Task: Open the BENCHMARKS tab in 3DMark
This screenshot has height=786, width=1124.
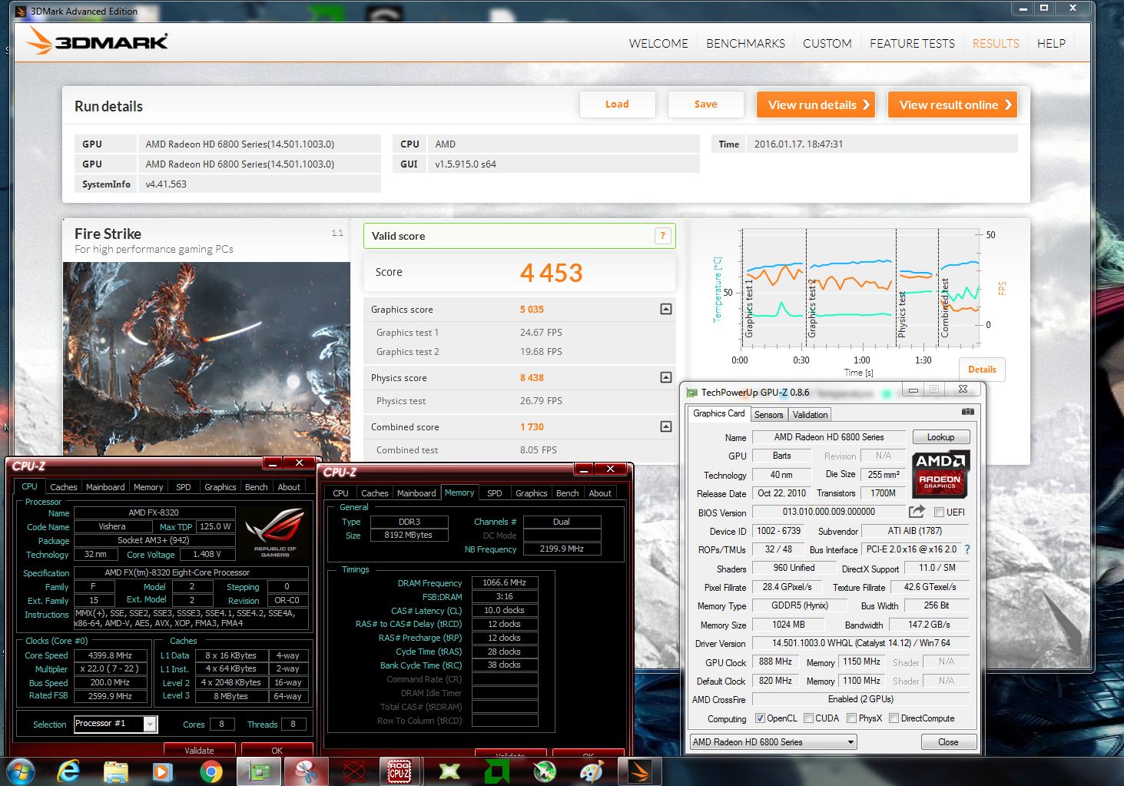Action: point(745,43)
